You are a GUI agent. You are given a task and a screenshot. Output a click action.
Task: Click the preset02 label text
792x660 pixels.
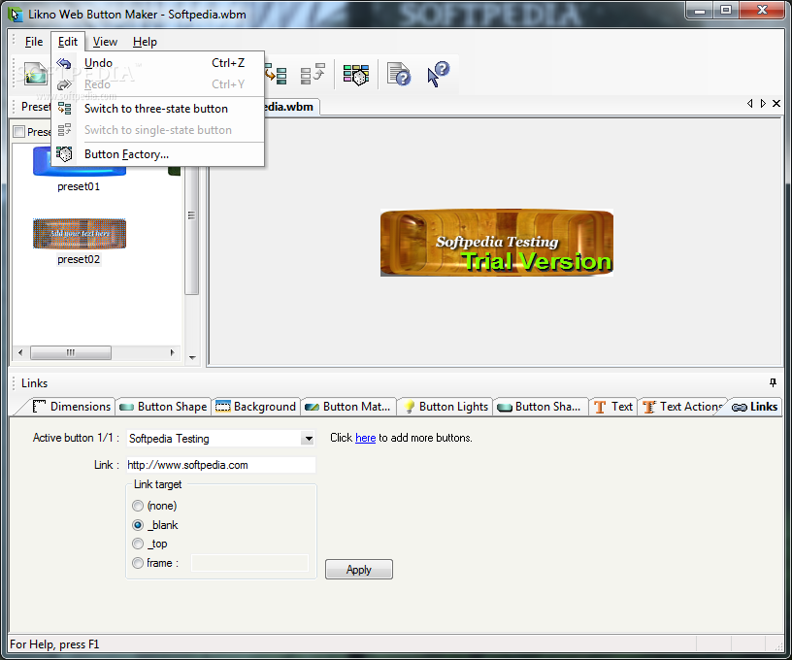click(79, 259)
